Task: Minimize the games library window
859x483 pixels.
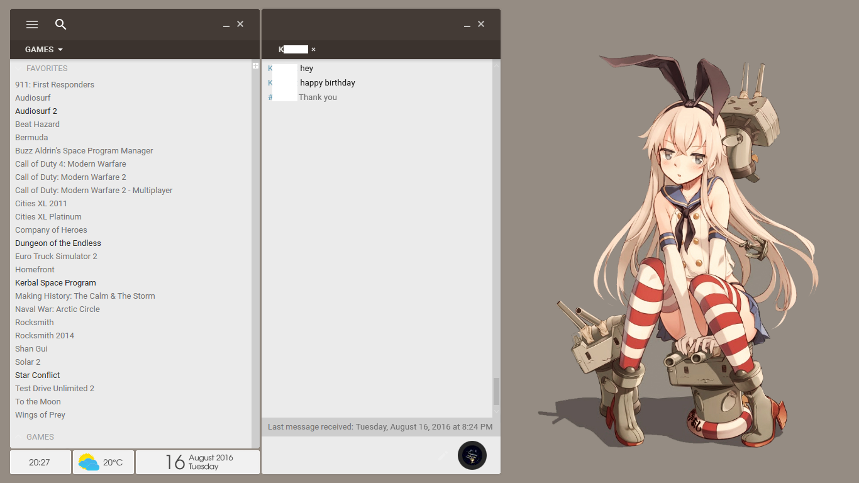Action: pyautogui.click(x=226, y=25)
